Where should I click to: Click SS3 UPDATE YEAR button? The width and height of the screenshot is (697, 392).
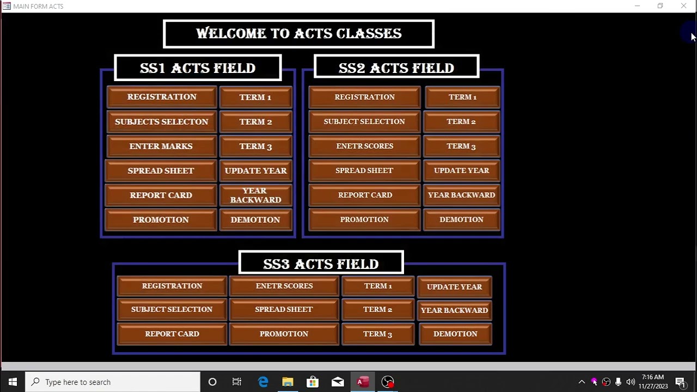pyautogui.click(x=455, y=286)
